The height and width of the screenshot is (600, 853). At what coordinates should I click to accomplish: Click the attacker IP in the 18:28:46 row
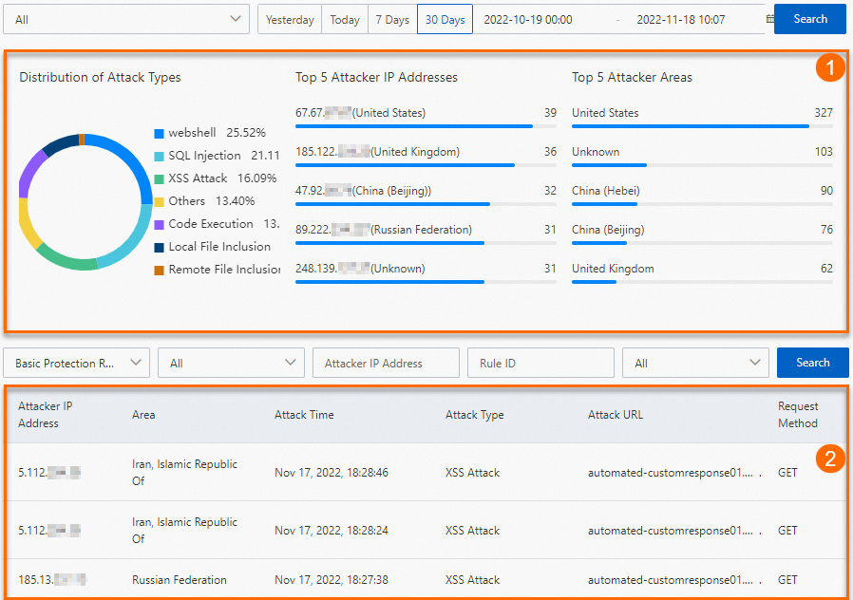click(49, 472)
